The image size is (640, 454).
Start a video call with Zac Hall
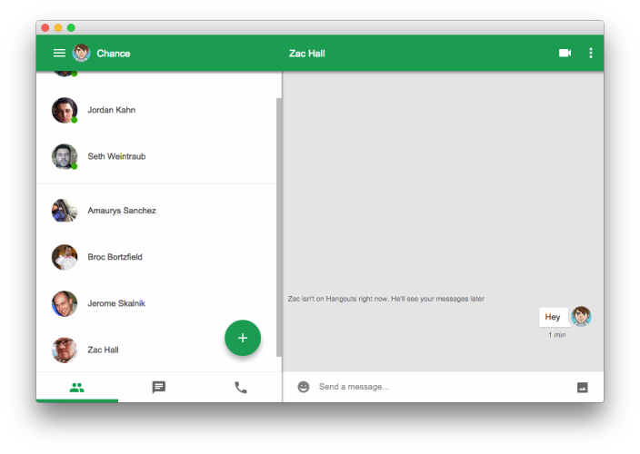(565, 53)
